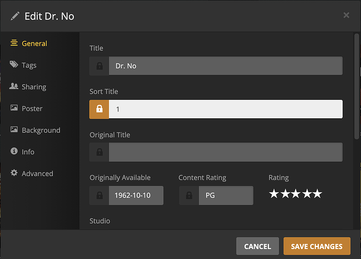Select the Background tab
The height and width of the screenshot is (259, 361).
(x=41, y=130)
